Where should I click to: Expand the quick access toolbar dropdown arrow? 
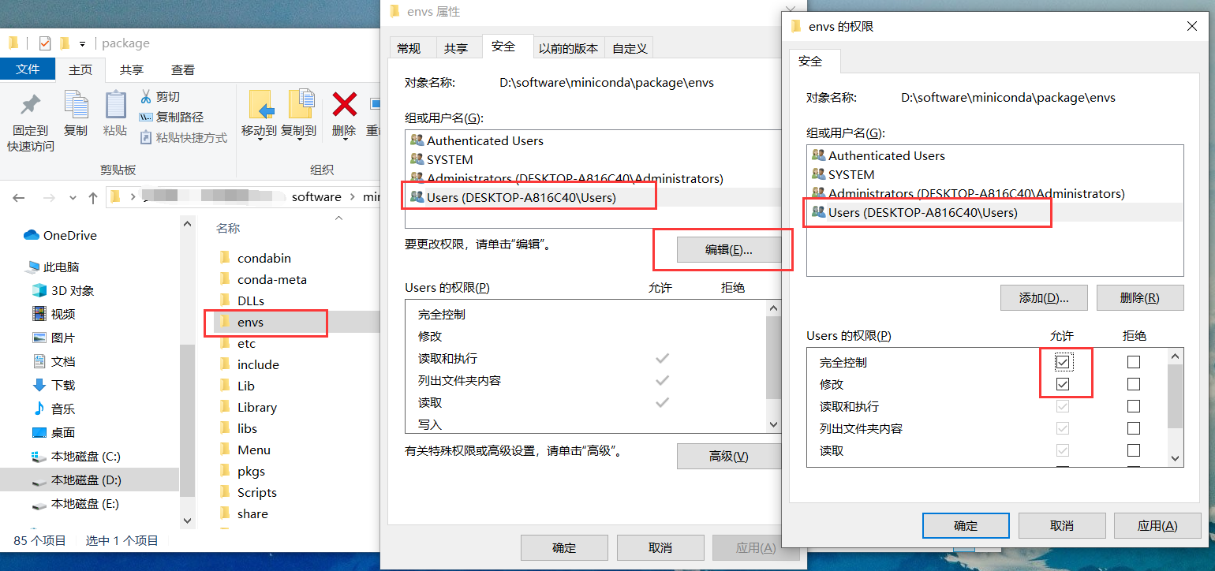82,43
